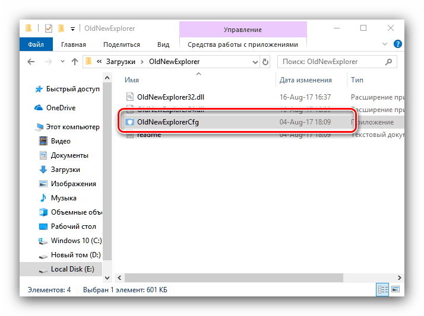The image size is (424, 316).
Task: Show hidden path with the double chevron
Action: point(99,62)
